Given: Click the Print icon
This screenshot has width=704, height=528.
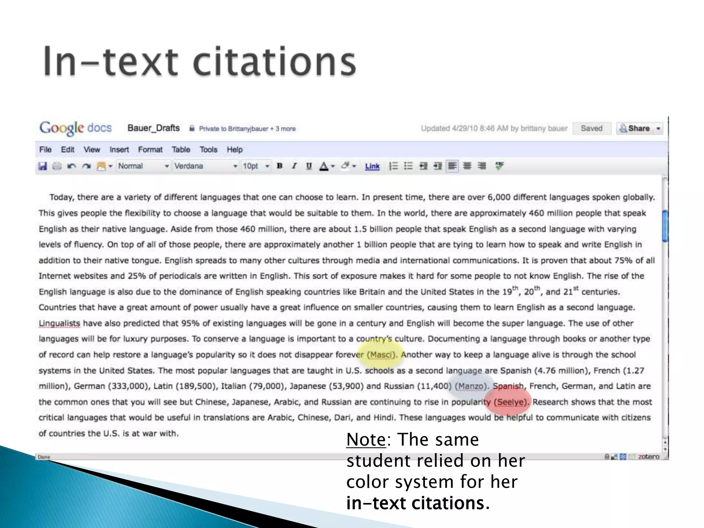Looking at the screenshot, I should tap(57, 166).
